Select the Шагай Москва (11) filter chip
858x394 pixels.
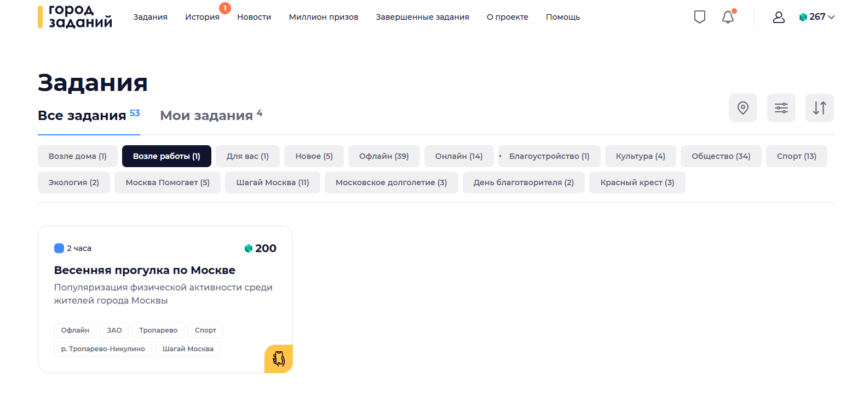coord(273,182)
